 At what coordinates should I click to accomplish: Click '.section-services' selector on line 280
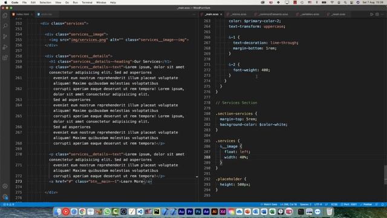pos(234,114)
